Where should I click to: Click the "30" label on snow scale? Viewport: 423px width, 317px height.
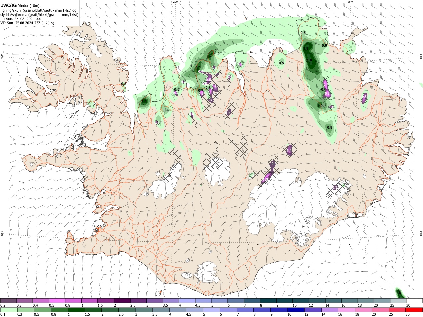(x=408, y=305)
